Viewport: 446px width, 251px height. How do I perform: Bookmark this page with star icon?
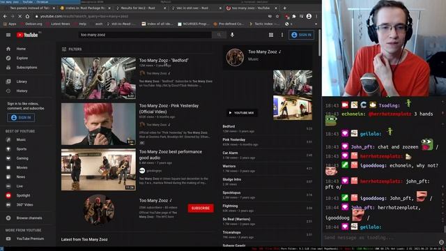click(277, 17)
